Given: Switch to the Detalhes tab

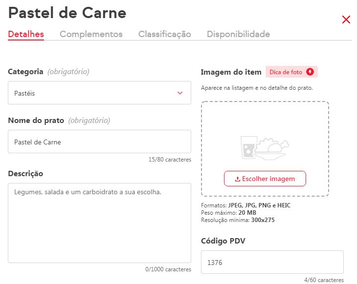Looking at the screenshot, I should (x=26, y=34).
